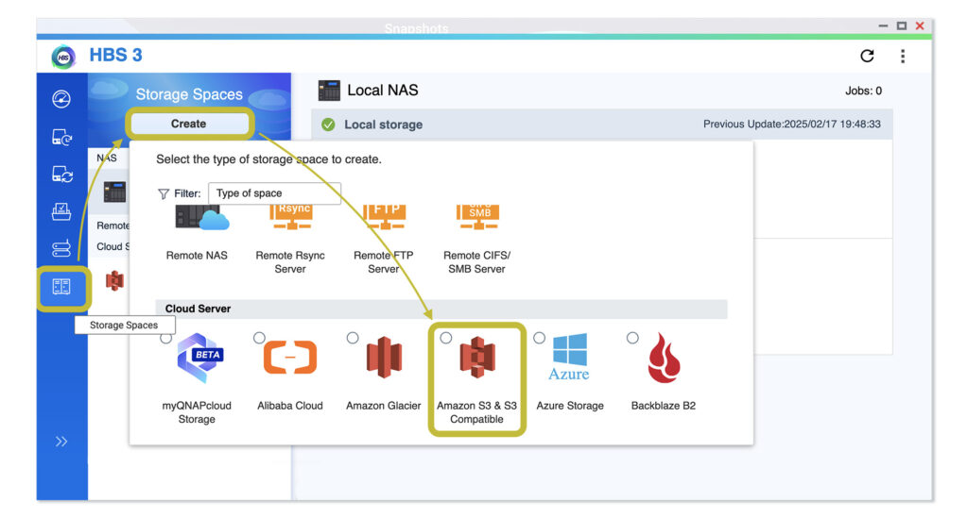Click the Alibaba Cloud icon
The height and width of the screenshot is (518, 968).
click(289, 359)
